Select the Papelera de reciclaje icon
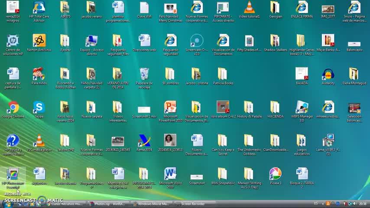 point(144,74)
